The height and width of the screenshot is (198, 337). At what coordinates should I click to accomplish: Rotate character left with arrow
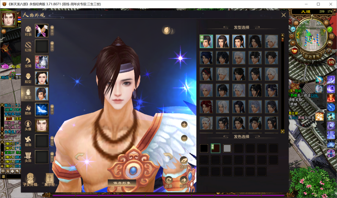79,156
